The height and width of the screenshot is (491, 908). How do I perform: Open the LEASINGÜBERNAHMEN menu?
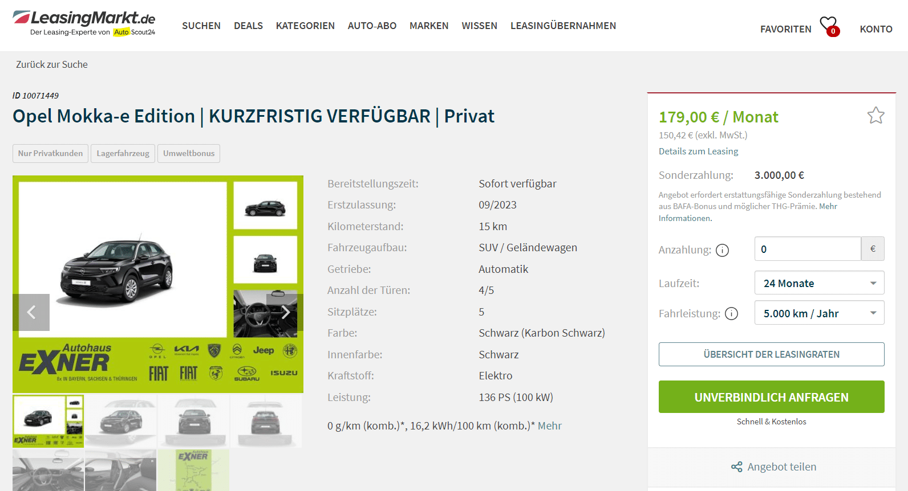563,26
